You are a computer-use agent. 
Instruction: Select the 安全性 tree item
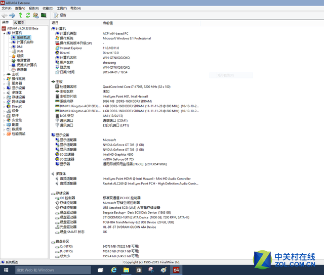tap(14, 120)
